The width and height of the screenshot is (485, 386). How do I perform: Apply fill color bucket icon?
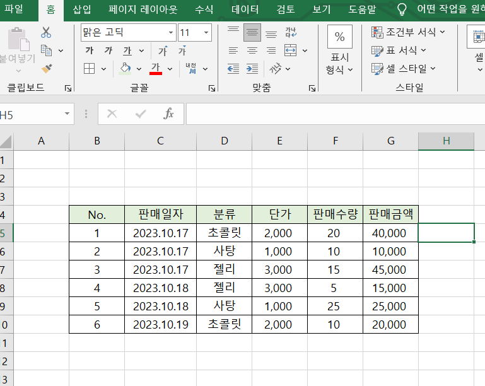click(125, 68)
